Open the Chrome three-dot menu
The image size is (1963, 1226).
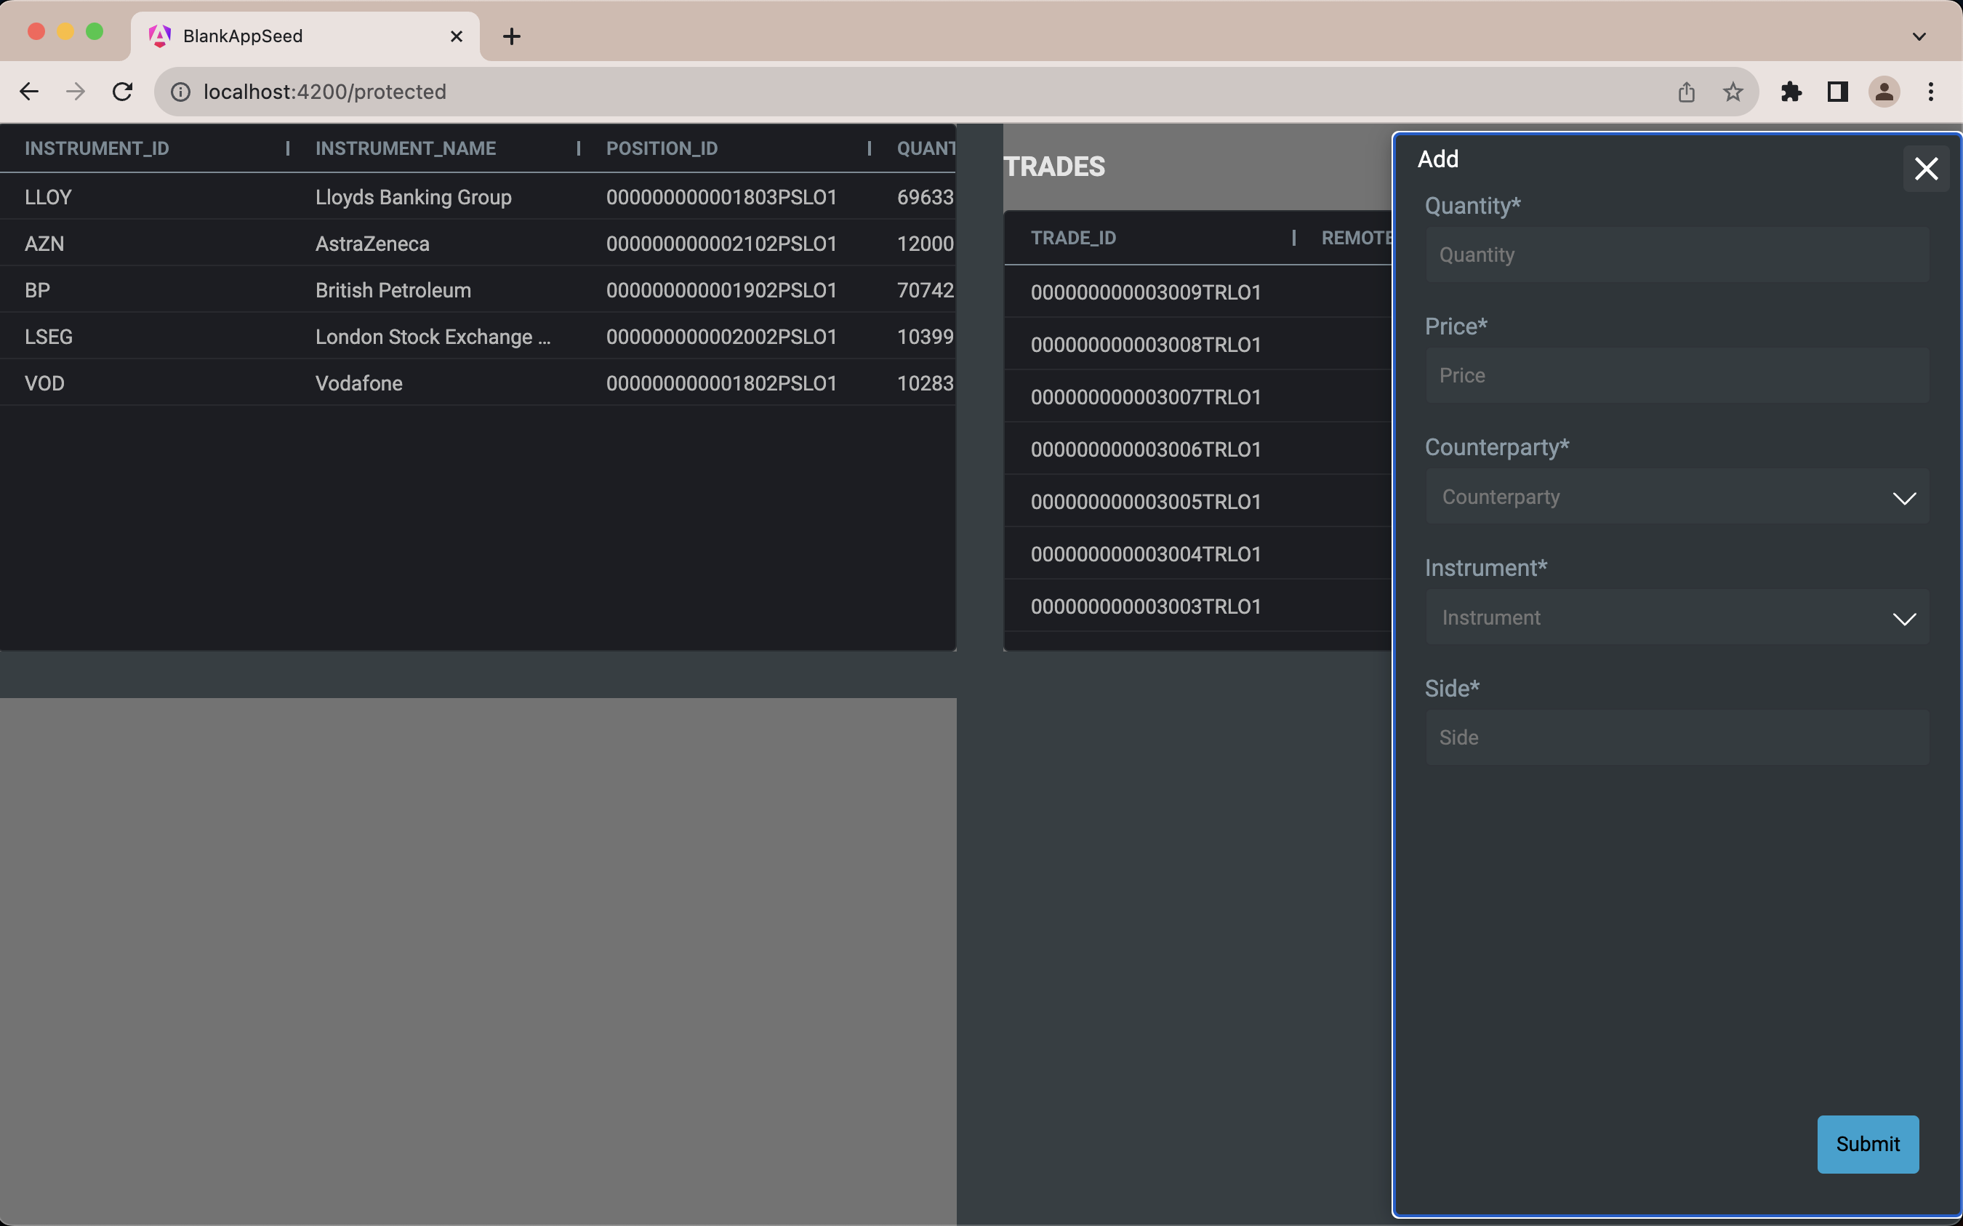click(x=1932, y=92)
